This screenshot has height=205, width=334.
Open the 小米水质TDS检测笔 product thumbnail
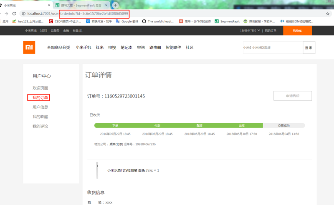[x=97, y=170]
